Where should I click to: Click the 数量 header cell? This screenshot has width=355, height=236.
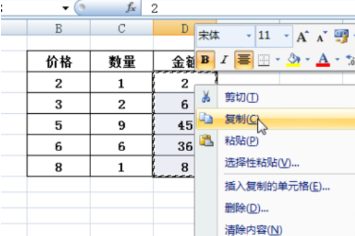click(x=121, y=61)
